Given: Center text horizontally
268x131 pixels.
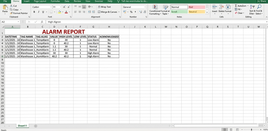Looking at the screenshot, I should (x=80, y=12).
